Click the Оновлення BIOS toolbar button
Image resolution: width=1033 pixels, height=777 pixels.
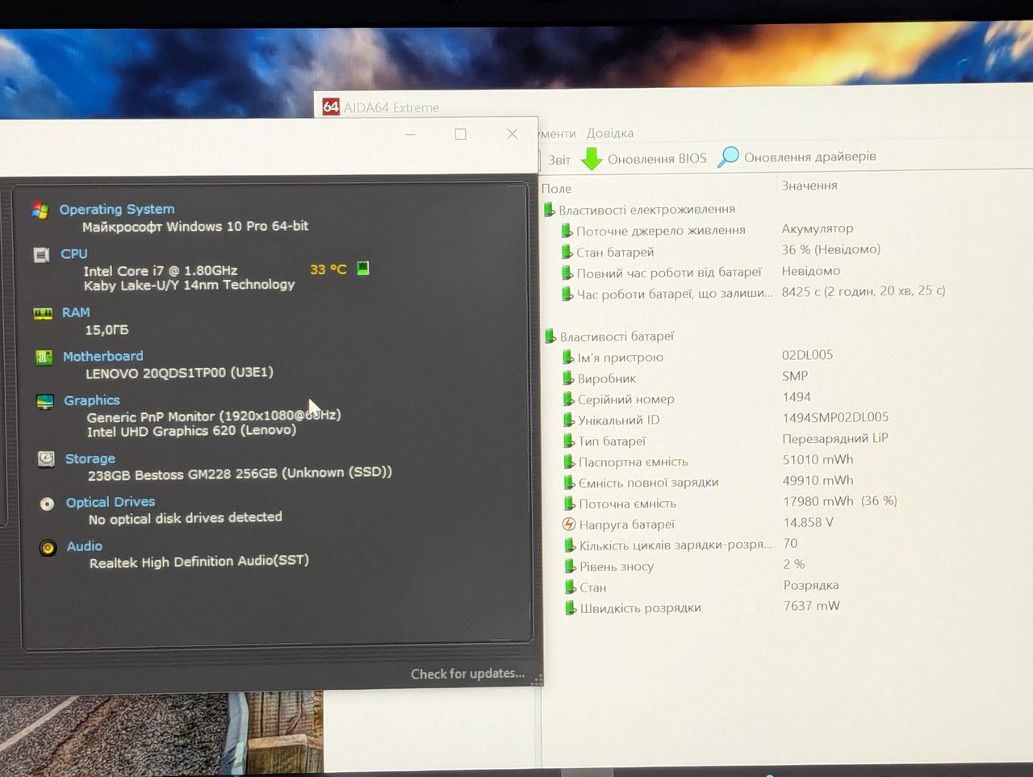pos(644,159)
